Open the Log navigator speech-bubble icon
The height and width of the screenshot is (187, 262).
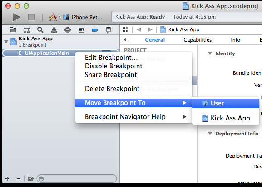coord(109,30)
